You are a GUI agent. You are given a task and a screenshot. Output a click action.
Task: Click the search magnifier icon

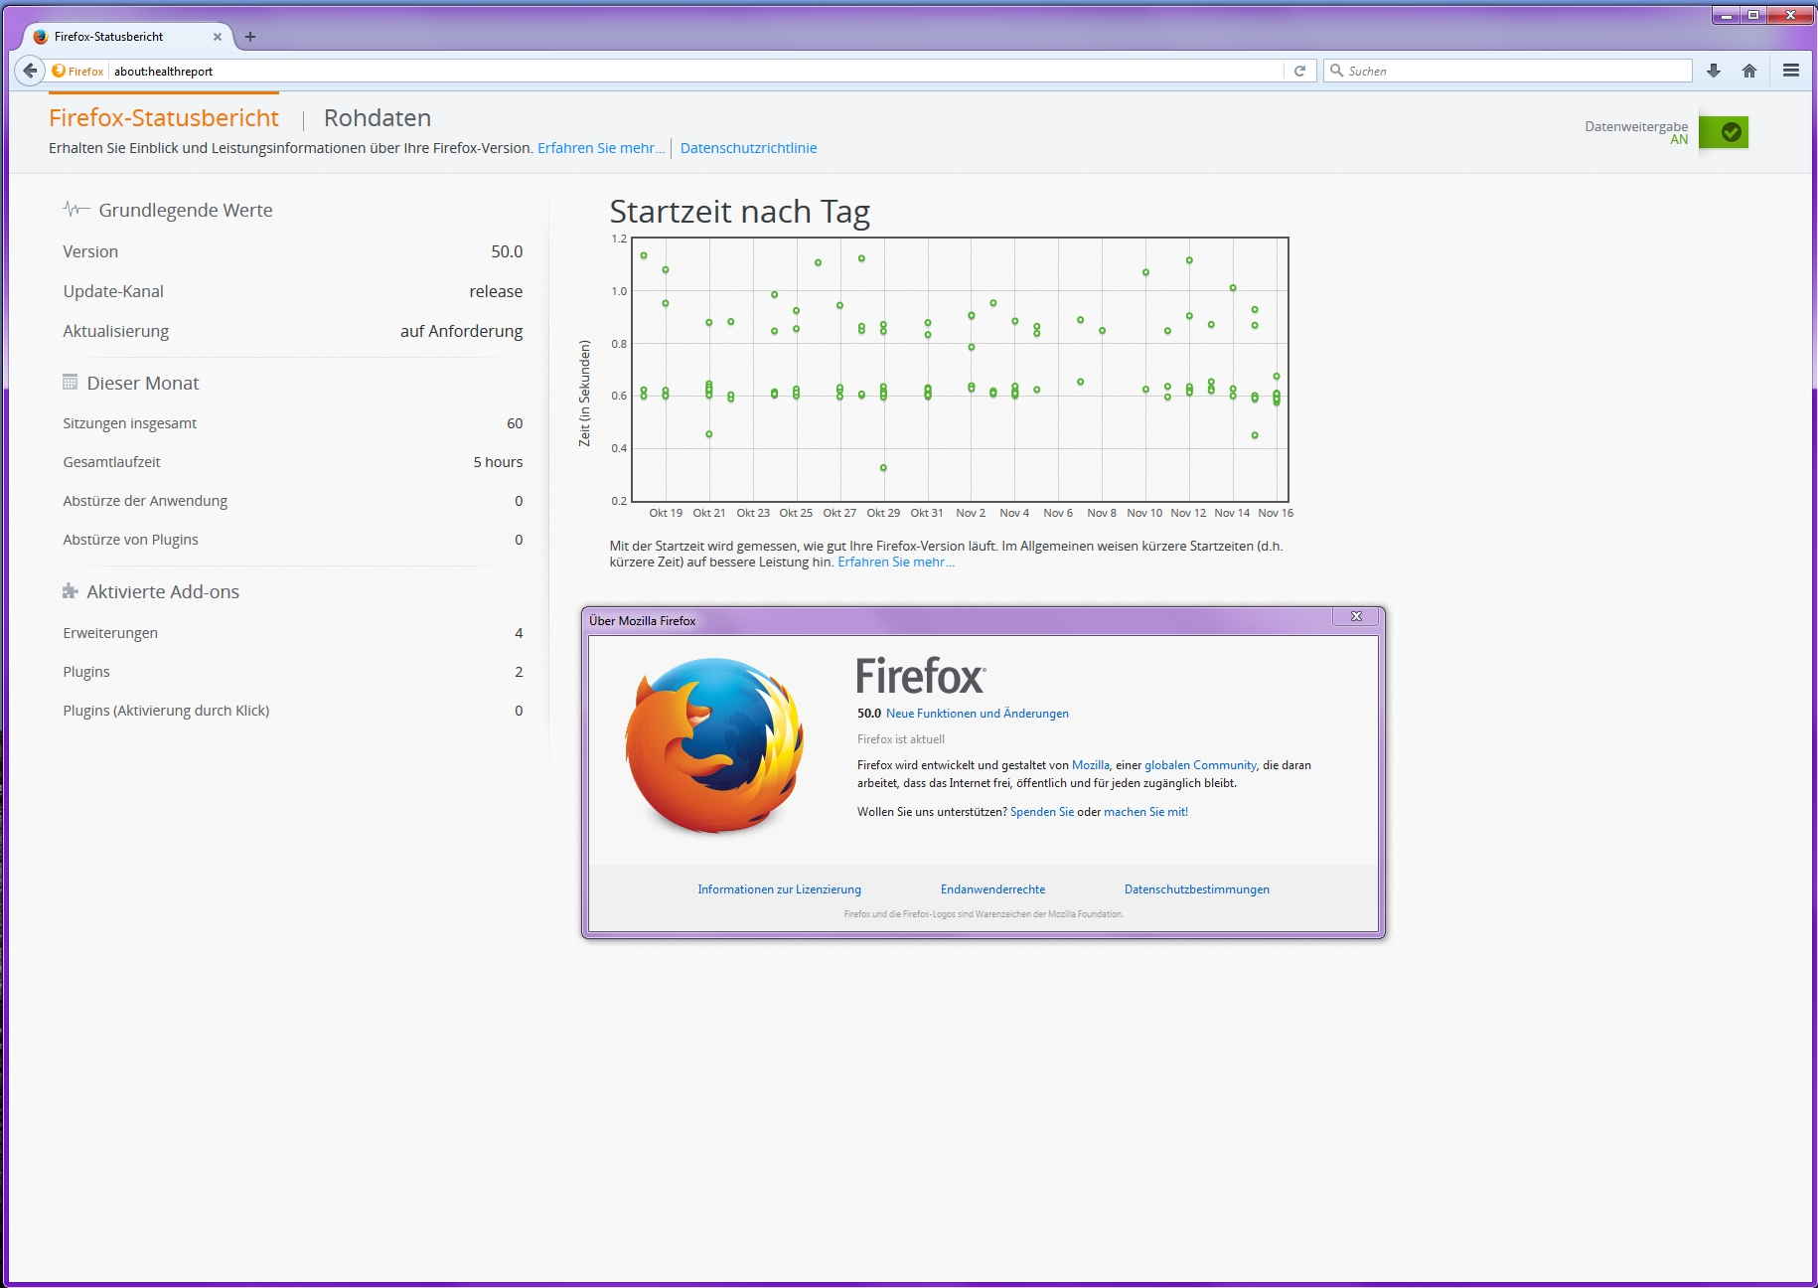click(1337, 71)
